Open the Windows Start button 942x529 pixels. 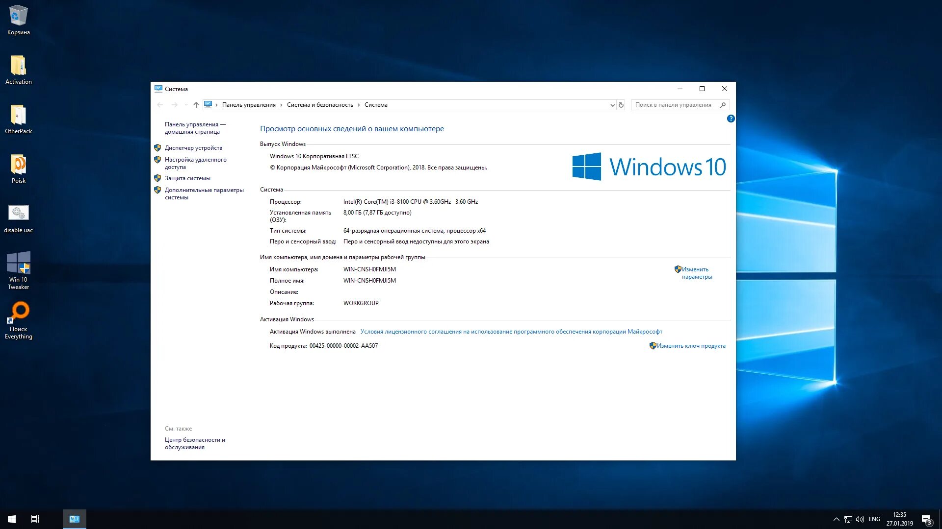[x=12, y=519]
